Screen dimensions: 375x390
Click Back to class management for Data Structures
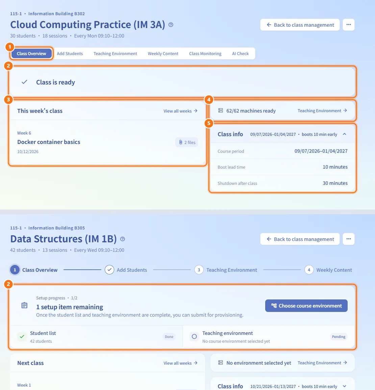pyautogui.click(x=300, y=239)
